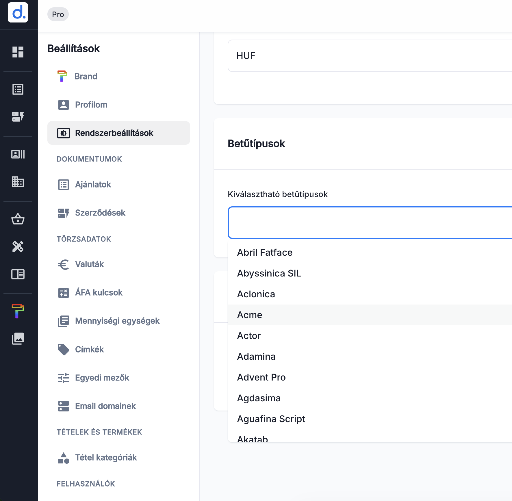The height and width of the screenshot is (501, 512).
Task: Click the company building sidebar icon
Action: (18, 182)
